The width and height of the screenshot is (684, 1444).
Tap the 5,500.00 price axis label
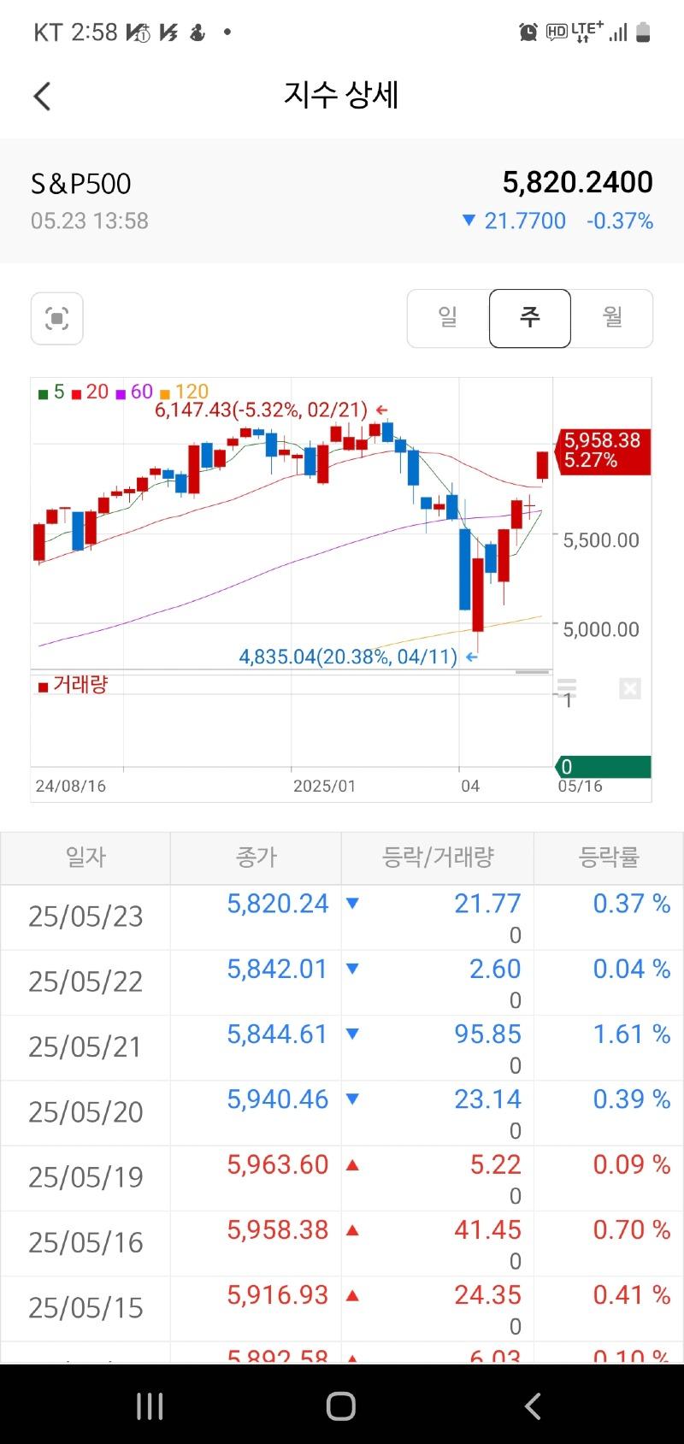(601, 540)
